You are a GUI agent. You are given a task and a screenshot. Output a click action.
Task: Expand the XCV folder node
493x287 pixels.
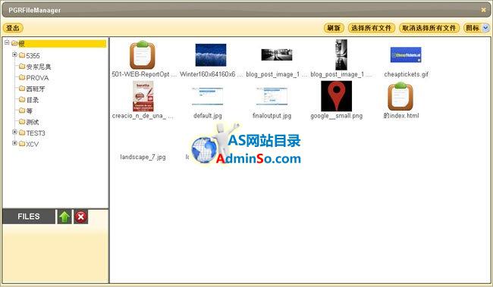pos(14,143)
